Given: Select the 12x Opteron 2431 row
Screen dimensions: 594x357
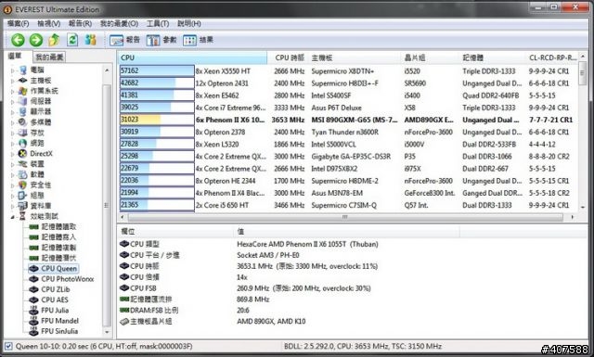Looking at the screenshot, I should [x=348, y=83].
